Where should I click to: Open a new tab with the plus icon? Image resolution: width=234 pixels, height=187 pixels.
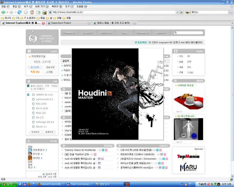(38, 12)
